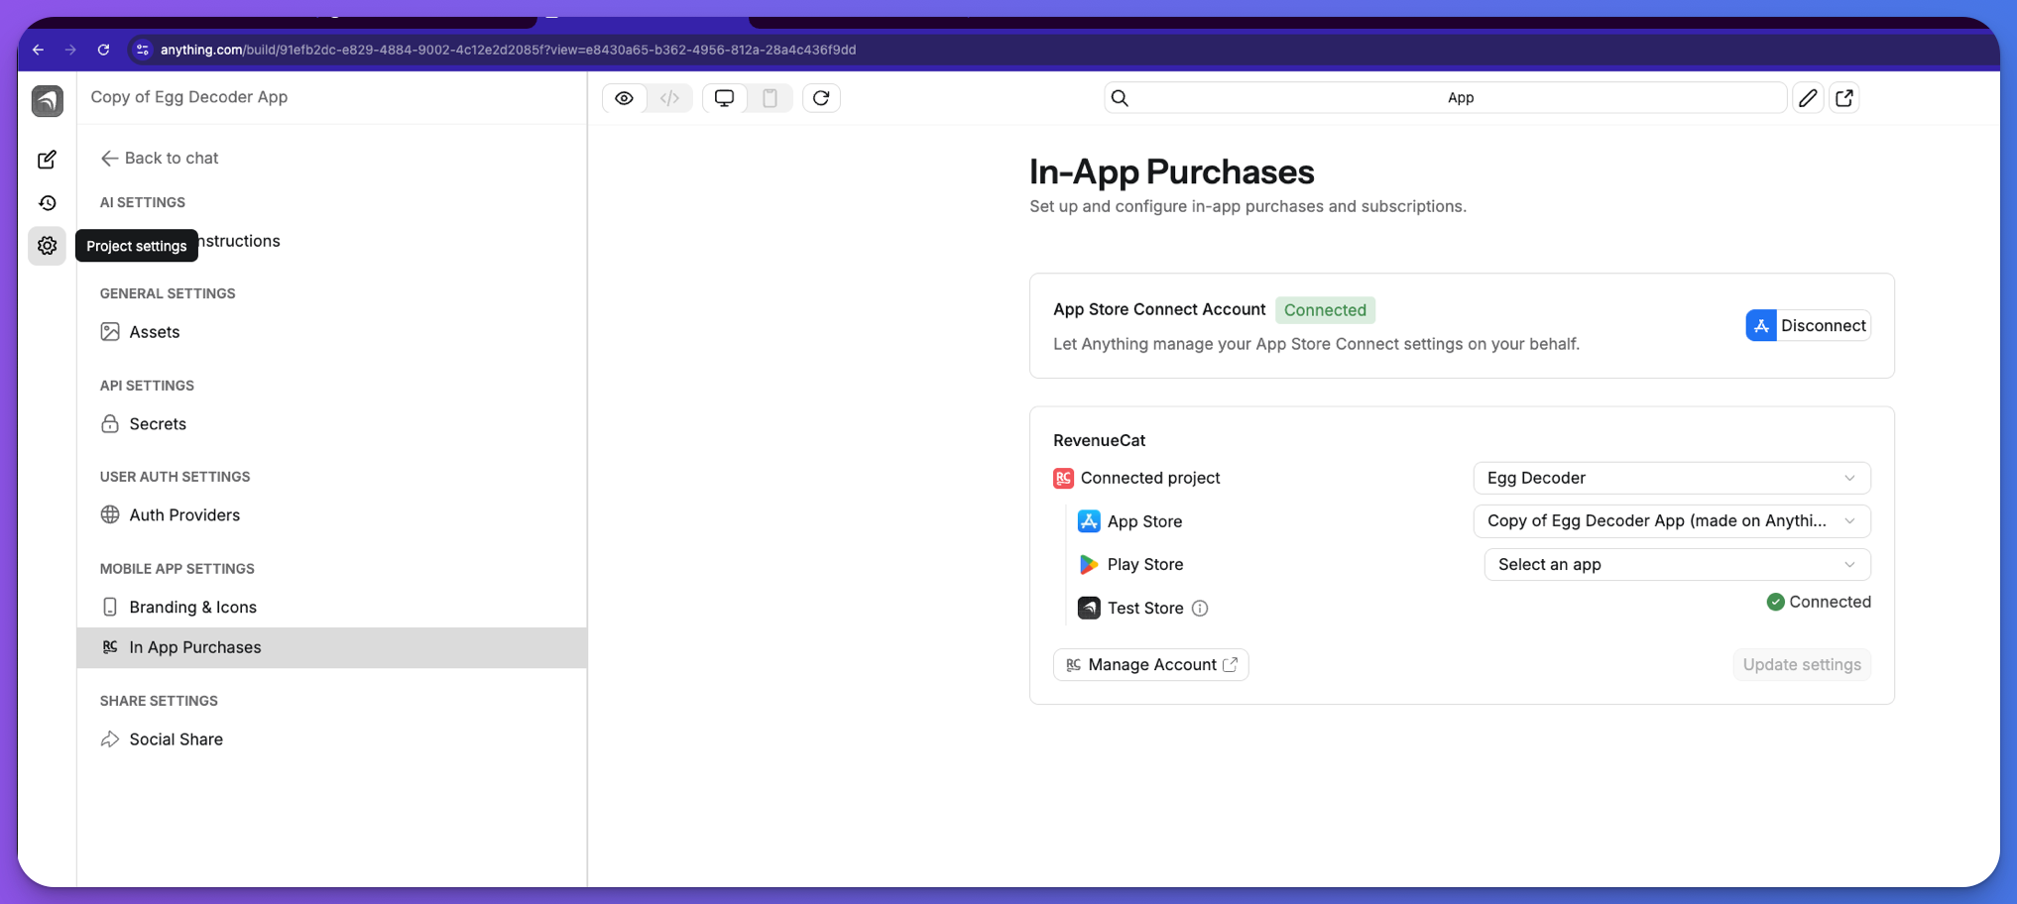Image resolution: width=2017 pixels, height=904 pixels.
Task: Click the Auth Providers globe icon
Action: [110, 514]
